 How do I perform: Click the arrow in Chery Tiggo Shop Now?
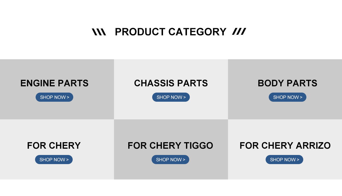(184, 160)
